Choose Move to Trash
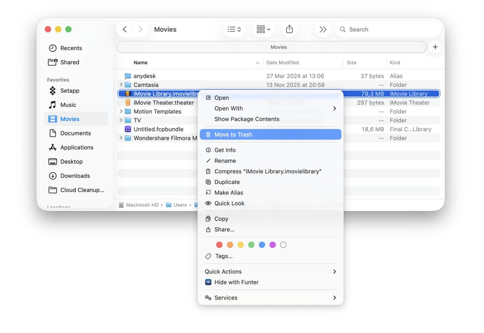 point(271,135)
